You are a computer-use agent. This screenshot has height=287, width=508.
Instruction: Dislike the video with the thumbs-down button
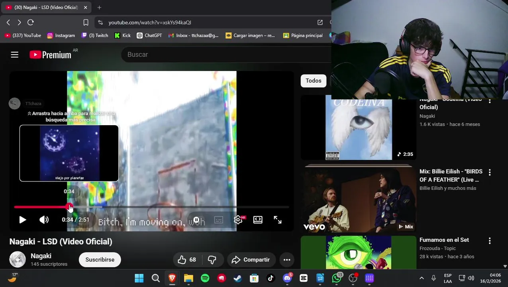pyautogui.click(x=212, y=259)
